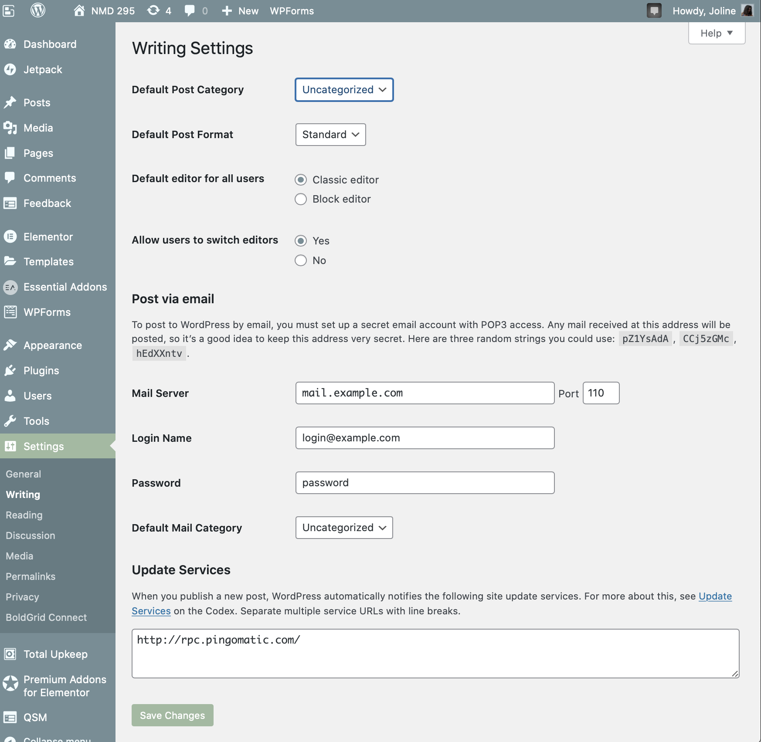Click the Essential Addons icon in sidebar

coord(10,287)
